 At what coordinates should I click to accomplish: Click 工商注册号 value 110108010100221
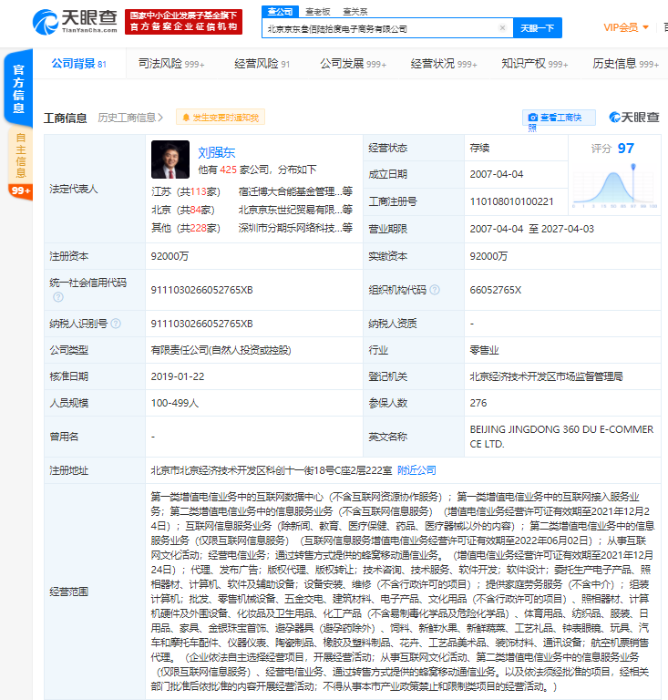(x=511, y=201)
